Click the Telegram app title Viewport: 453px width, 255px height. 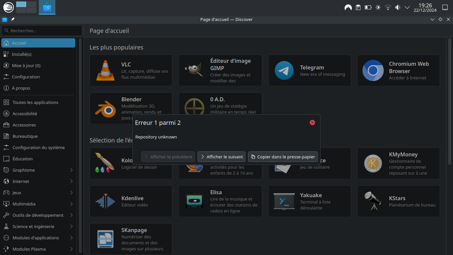tap(312, 67)
